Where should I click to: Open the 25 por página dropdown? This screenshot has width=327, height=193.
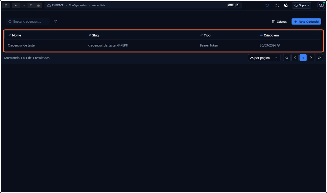pyautogui.click(x=264, y=58)
